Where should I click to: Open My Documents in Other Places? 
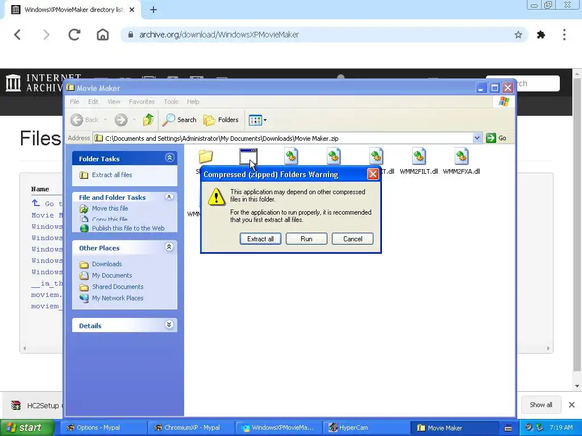click(x=112, y=275)
